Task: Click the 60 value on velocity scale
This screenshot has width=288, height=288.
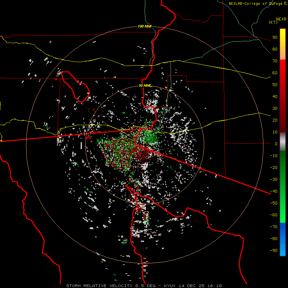Action: (x=275, y=73)
